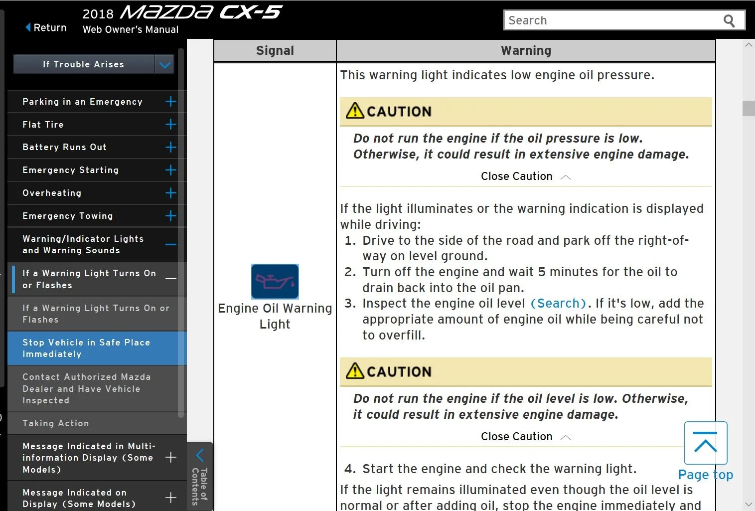The height and width of the screenshot is (511, 755).
Task: Close the oil level caution box
Action: point(525,437)
